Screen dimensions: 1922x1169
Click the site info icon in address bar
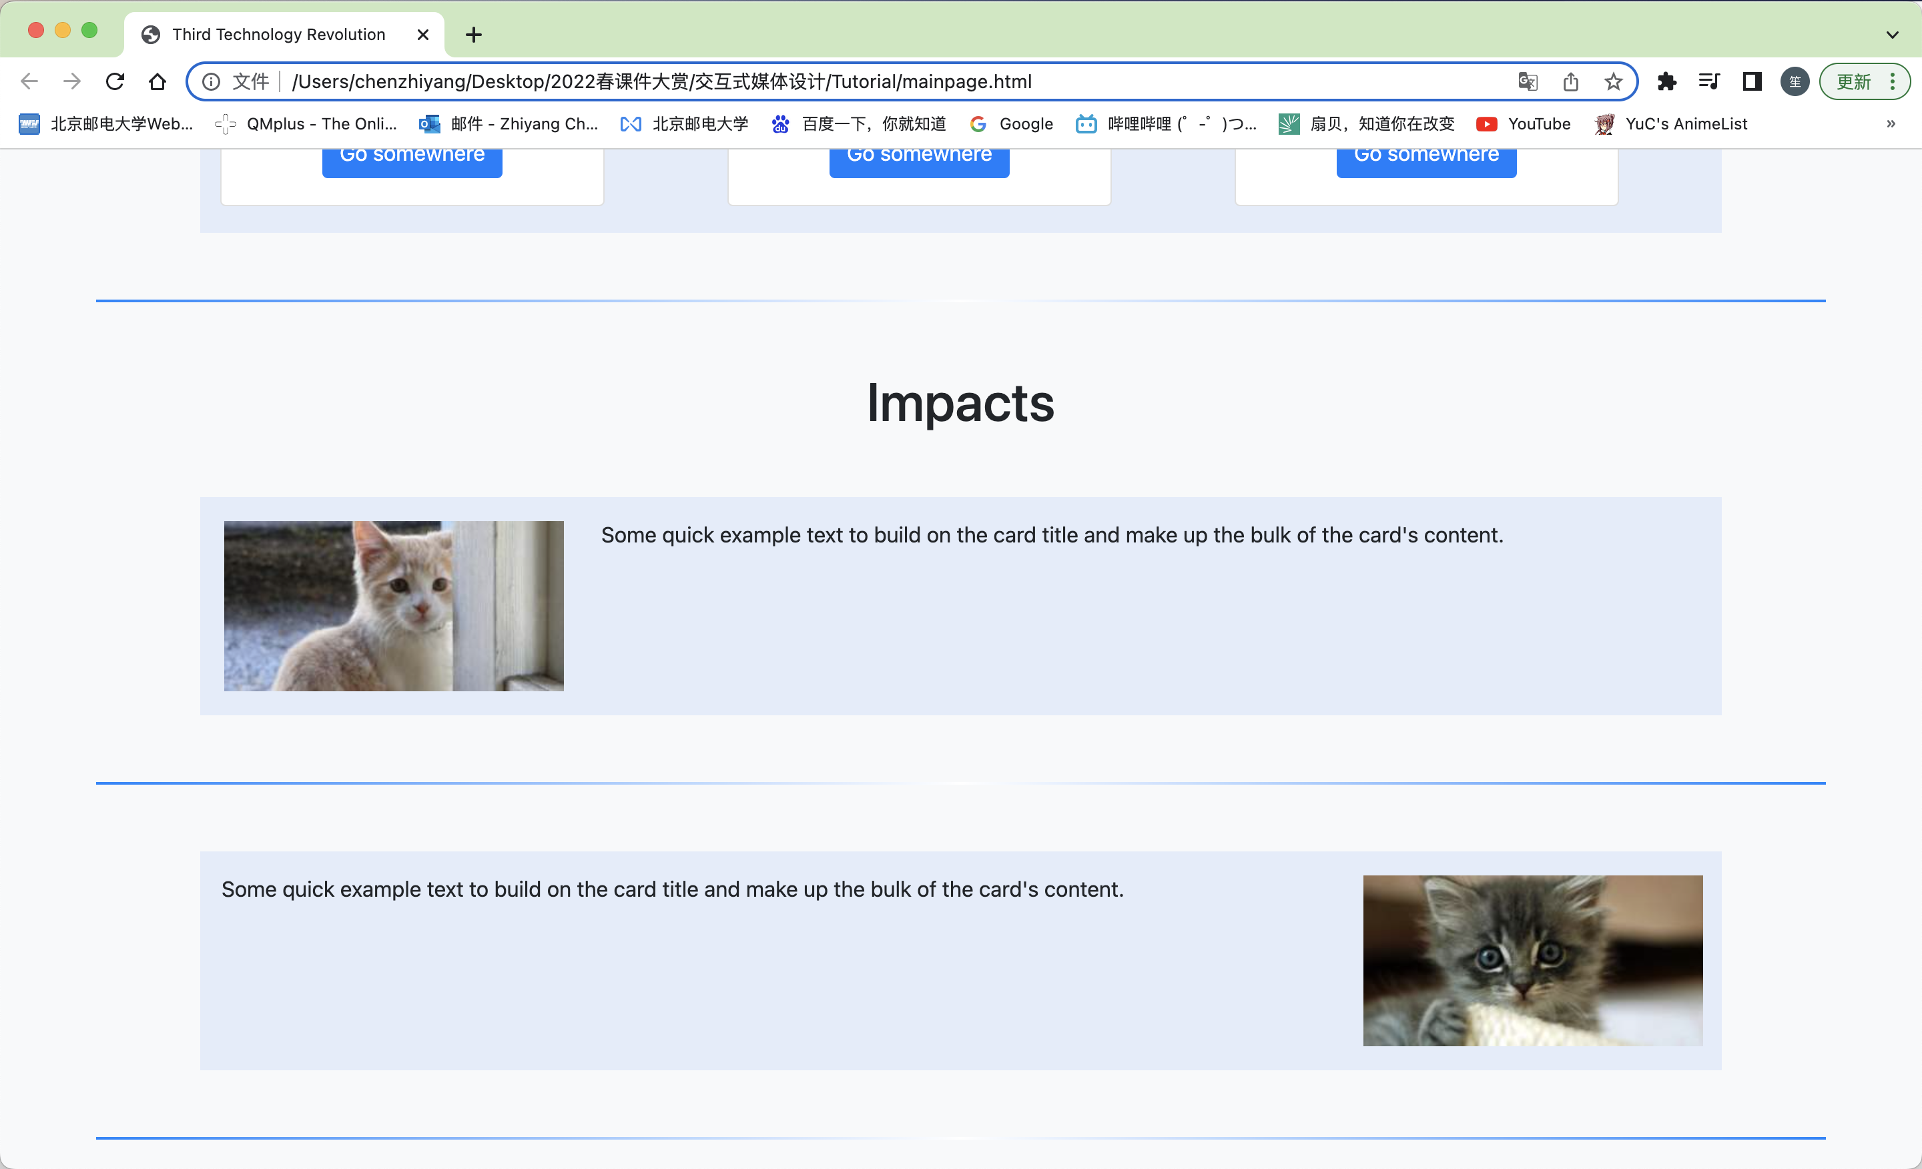[x=211, y=81]
